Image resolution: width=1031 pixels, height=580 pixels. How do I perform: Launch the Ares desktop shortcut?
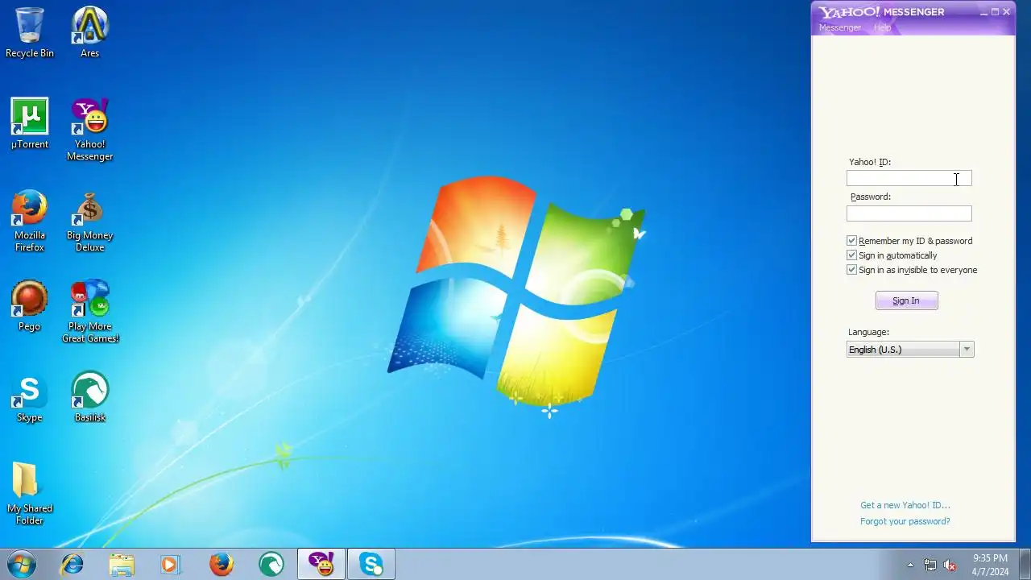[89, 32]
